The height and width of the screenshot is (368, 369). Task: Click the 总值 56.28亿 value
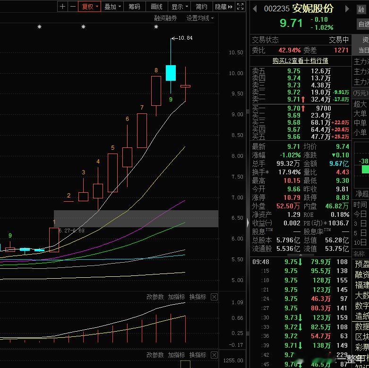point(337,240)
